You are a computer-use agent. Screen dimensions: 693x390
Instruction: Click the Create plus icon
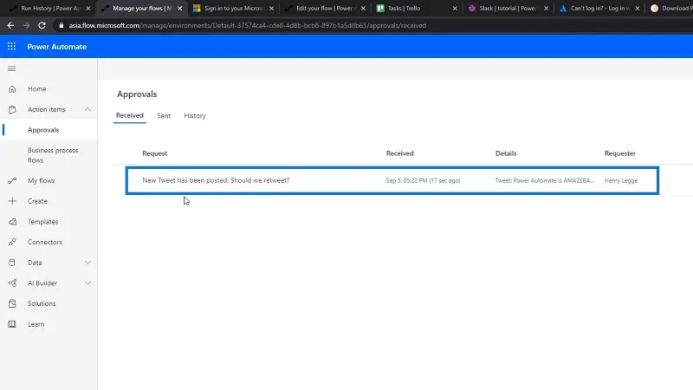click(12, 201)
